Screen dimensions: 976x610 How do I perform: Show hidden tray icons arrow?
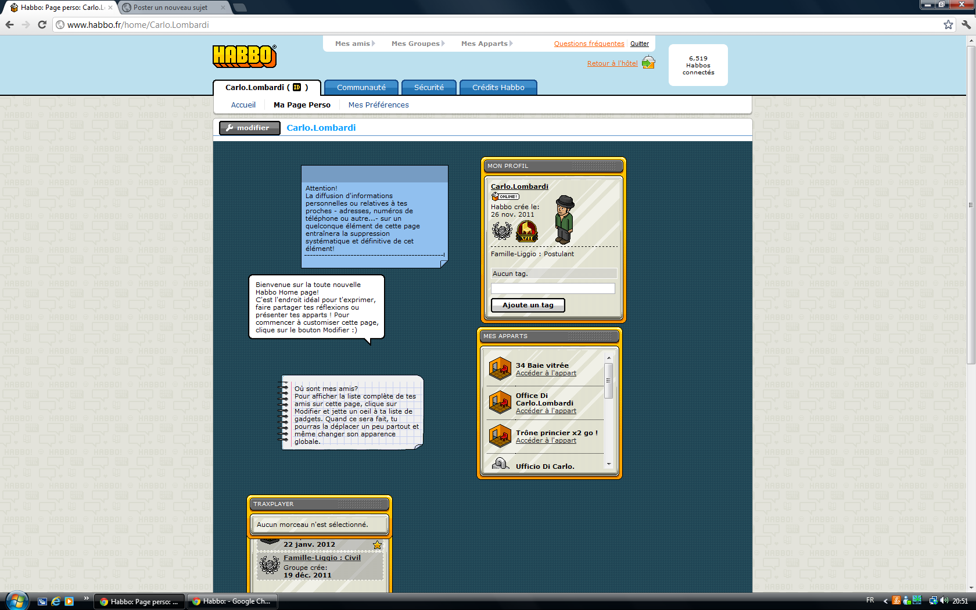[885, 601]
